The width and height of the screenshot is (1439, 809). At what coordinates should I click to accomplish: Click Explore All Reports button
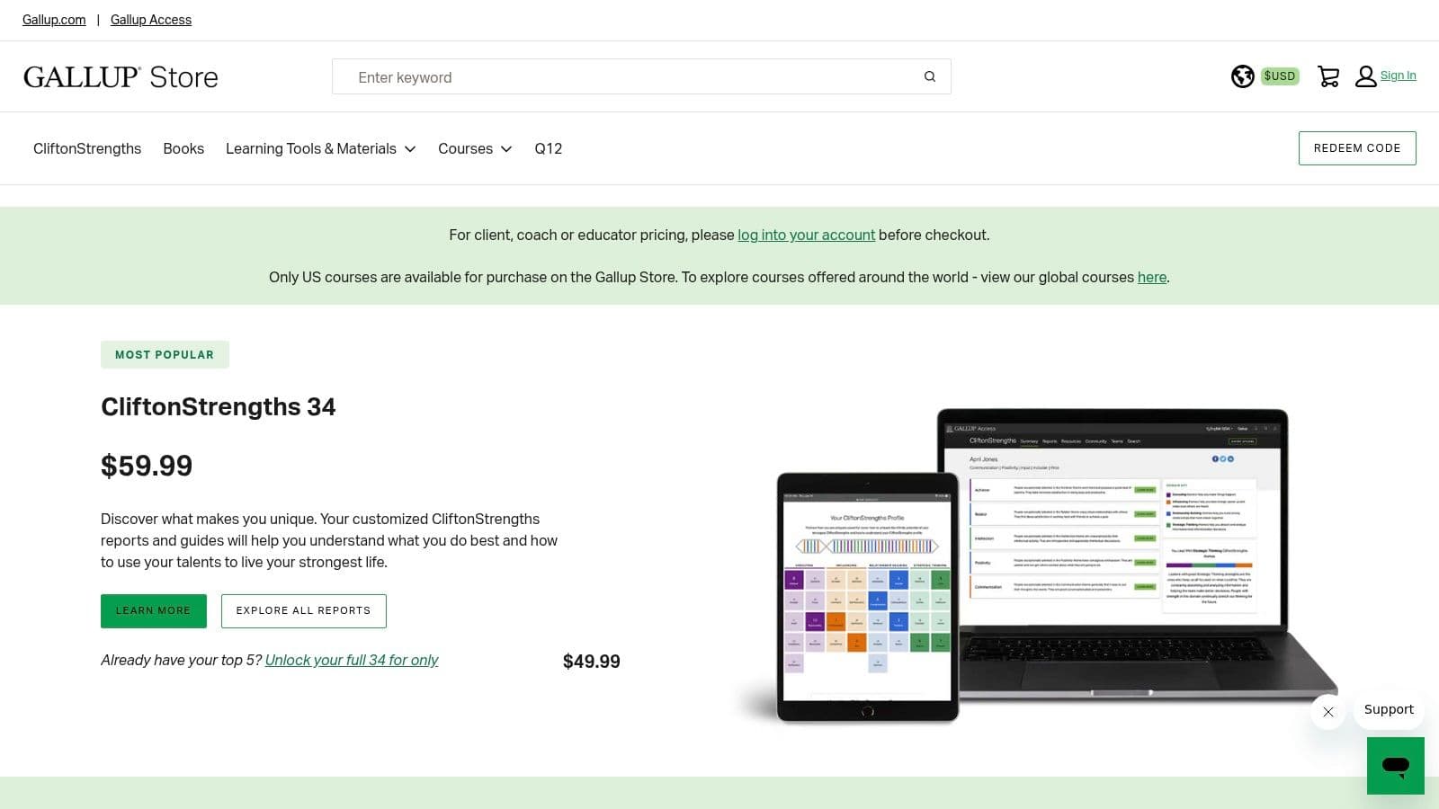coord(303,610)
